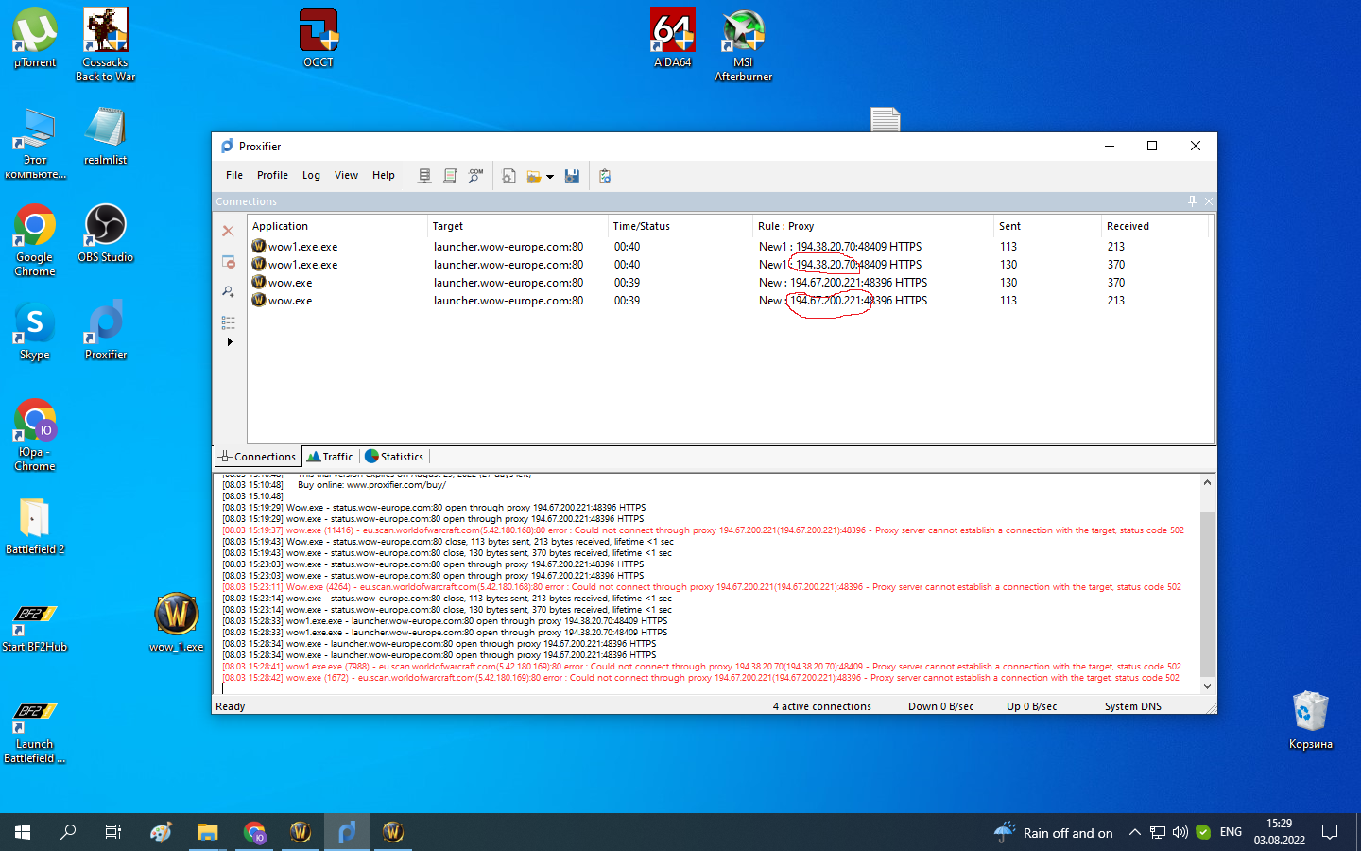Click red X close connection icon
The width and height of the screenshot is (1361, 851).
tap(228, 231)
